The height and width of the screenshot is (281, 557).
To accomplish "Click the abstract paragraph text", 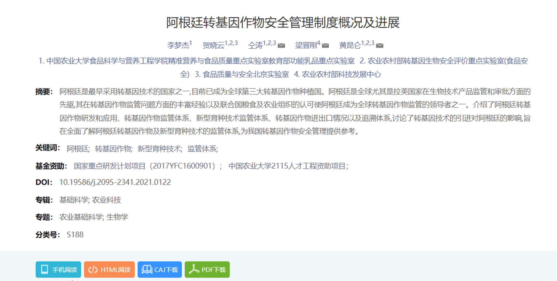I will 295,111.
